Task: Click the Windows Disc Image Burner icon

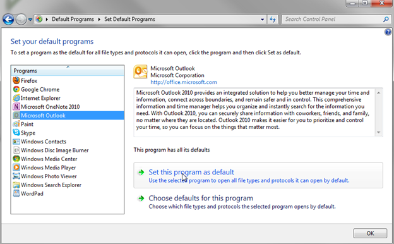Action: pyautogui.click(x=16, y=150)
